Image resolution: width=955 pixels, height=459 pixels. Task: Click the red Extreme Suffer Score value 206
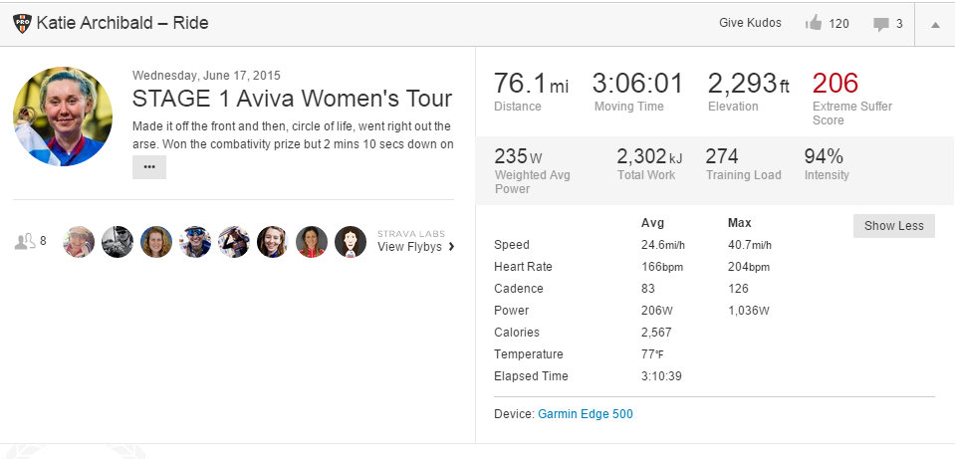(x=835, y=84)
